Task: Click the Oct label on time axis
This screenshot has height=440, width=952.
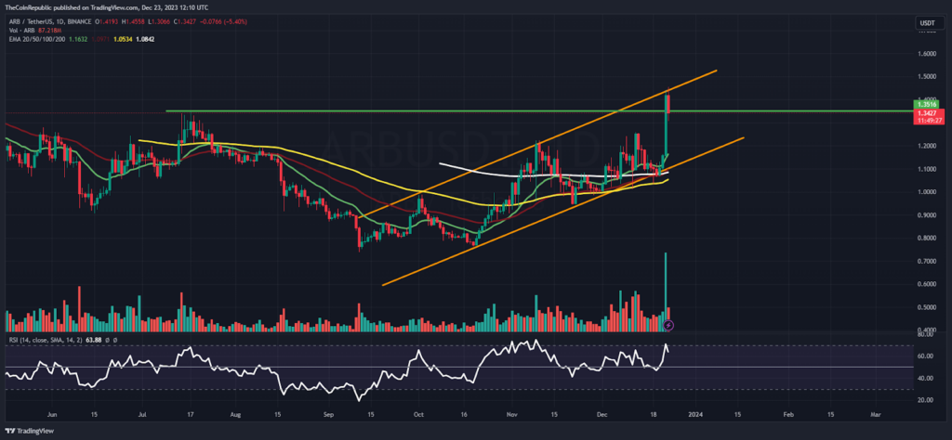Action: point(417,415)
